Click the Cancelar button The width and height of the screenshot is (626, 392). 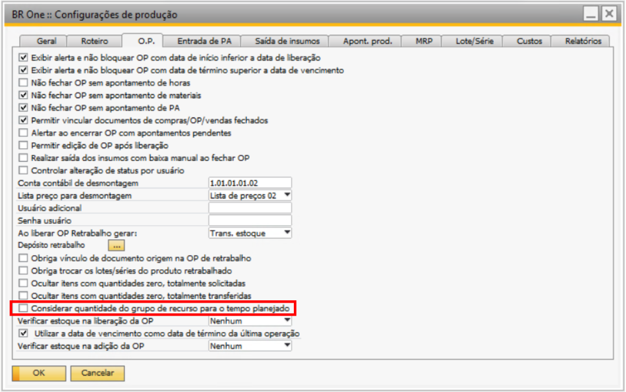[97, 373]
